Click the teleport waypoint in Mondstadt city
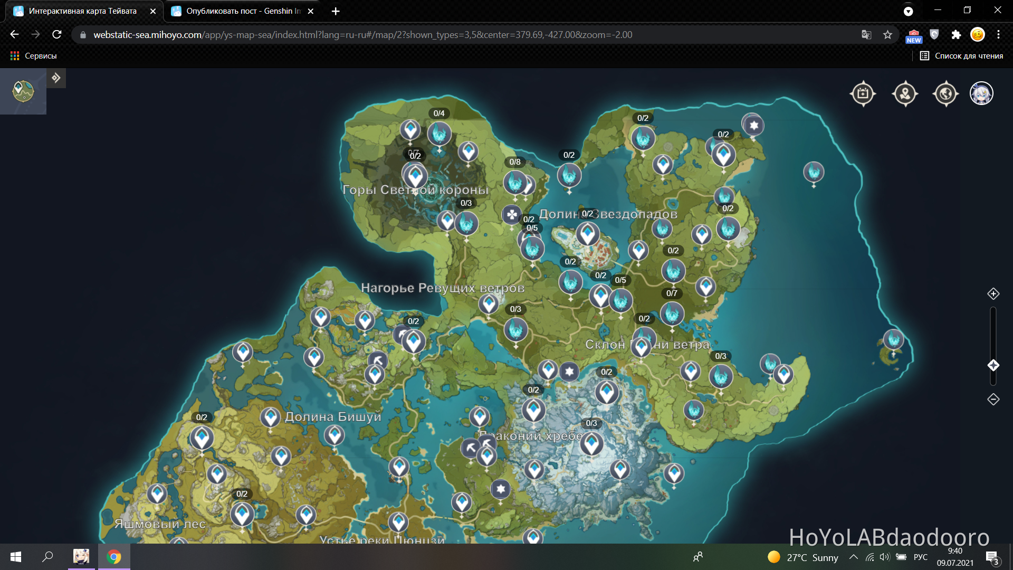This screenshot has height=570, width=1013. (587, 233)
